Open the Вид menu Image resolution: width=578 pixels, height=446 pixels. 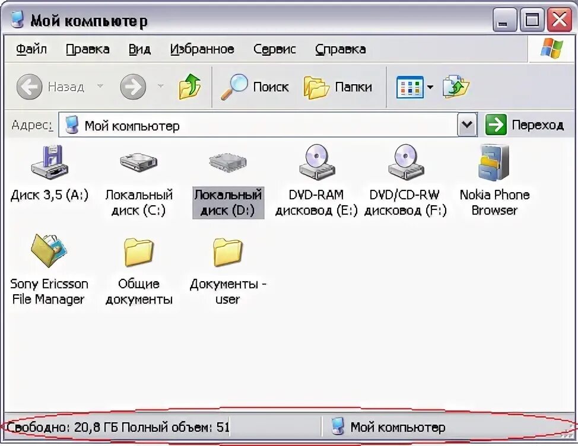coord(139,49)
